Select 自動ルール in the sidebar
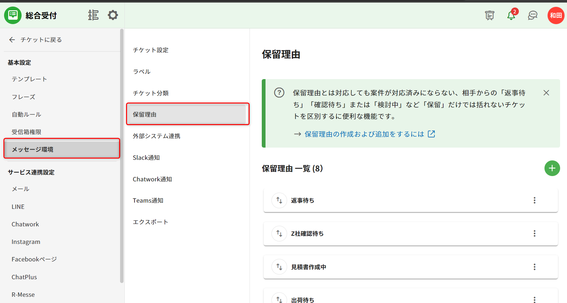Image resolution: width=567 pixels, height=303 pixels. point(27,114)
